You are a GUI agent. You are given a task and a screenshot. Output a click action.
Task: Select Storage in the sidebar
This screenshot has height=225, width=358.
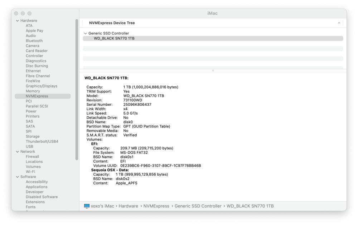33,137
